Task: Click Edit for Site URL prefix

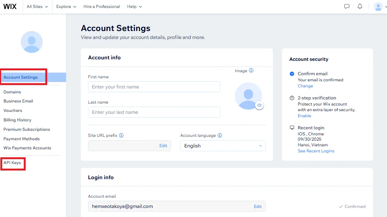Action: (163, 146)
